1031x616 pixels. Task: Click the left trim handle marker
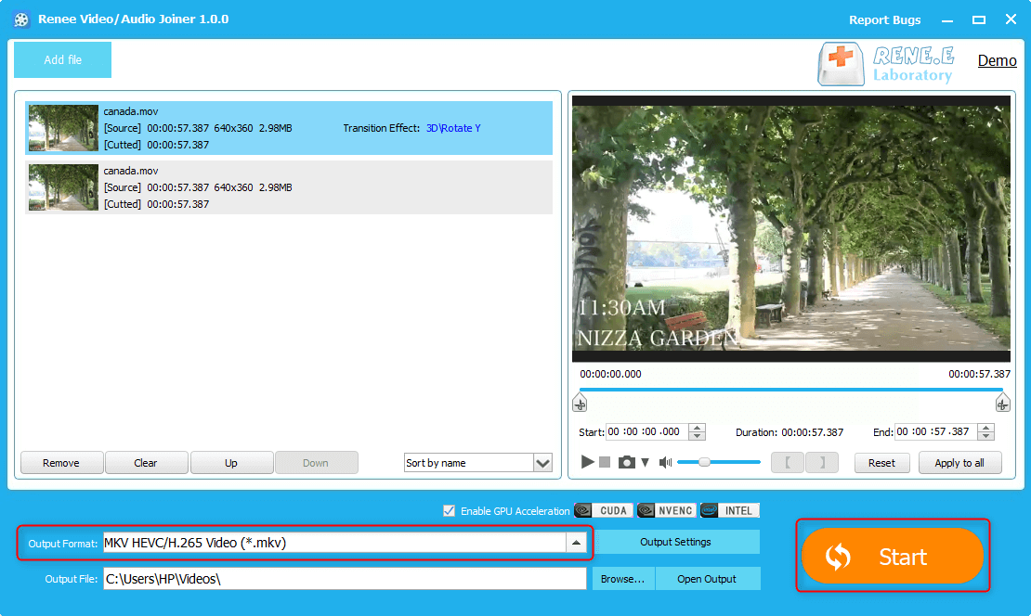click(x=580, y=403)
